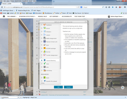This screenshot has height=99, width=127.
Task: Select the Workshop radio button
Action: pos(42,70)
